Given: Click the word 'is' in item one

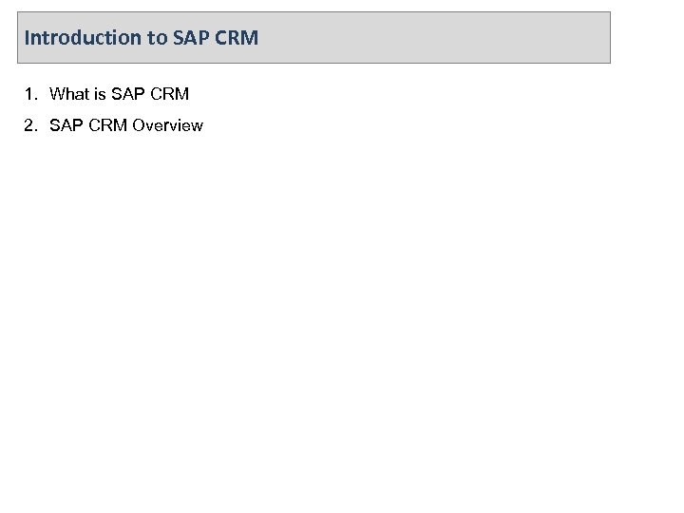Looking at the screenshot, I should pyautogui.click(x=99, y=94).
